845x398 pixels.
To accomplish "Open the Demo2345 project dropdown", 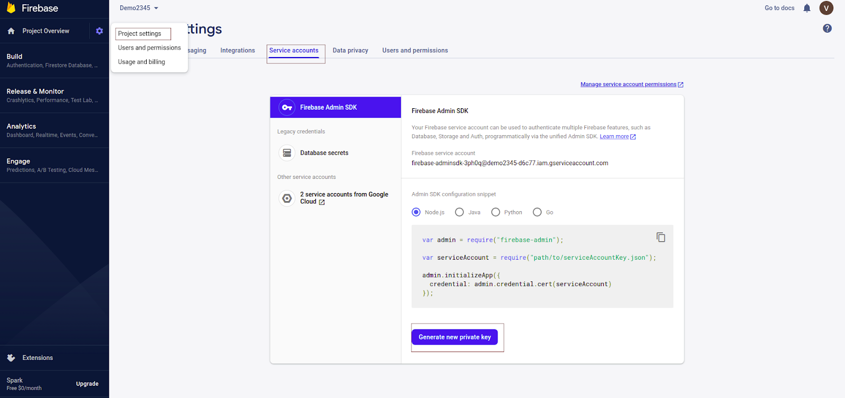I will (139, 8).
